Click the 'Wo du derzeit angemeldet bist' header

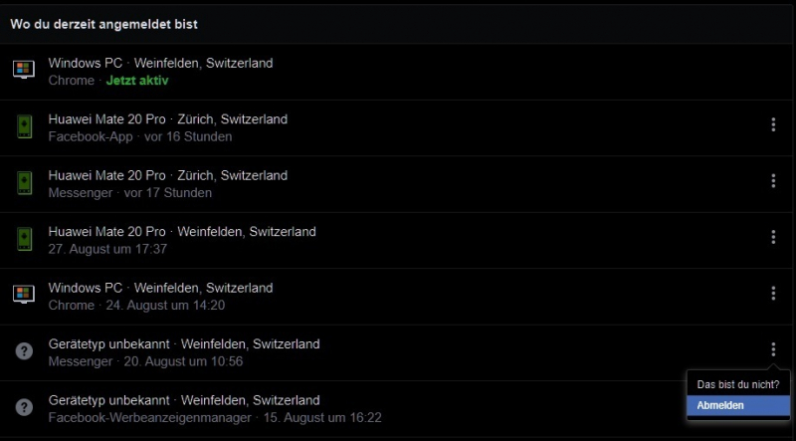pos(104,24)
